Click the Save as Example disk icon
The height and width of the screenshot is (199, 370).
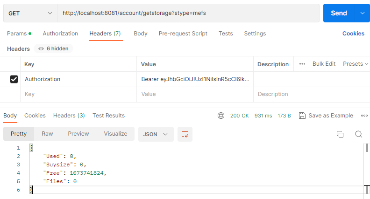tap(302, 116)
